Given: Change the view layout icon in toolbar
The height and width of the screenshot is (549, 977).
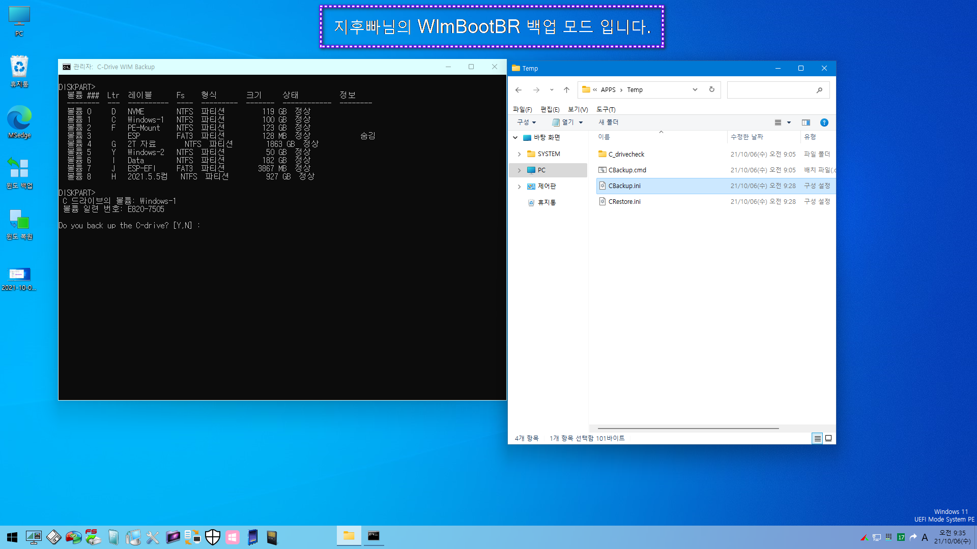Looking at the screenshot, I should [x=778, y=123].
